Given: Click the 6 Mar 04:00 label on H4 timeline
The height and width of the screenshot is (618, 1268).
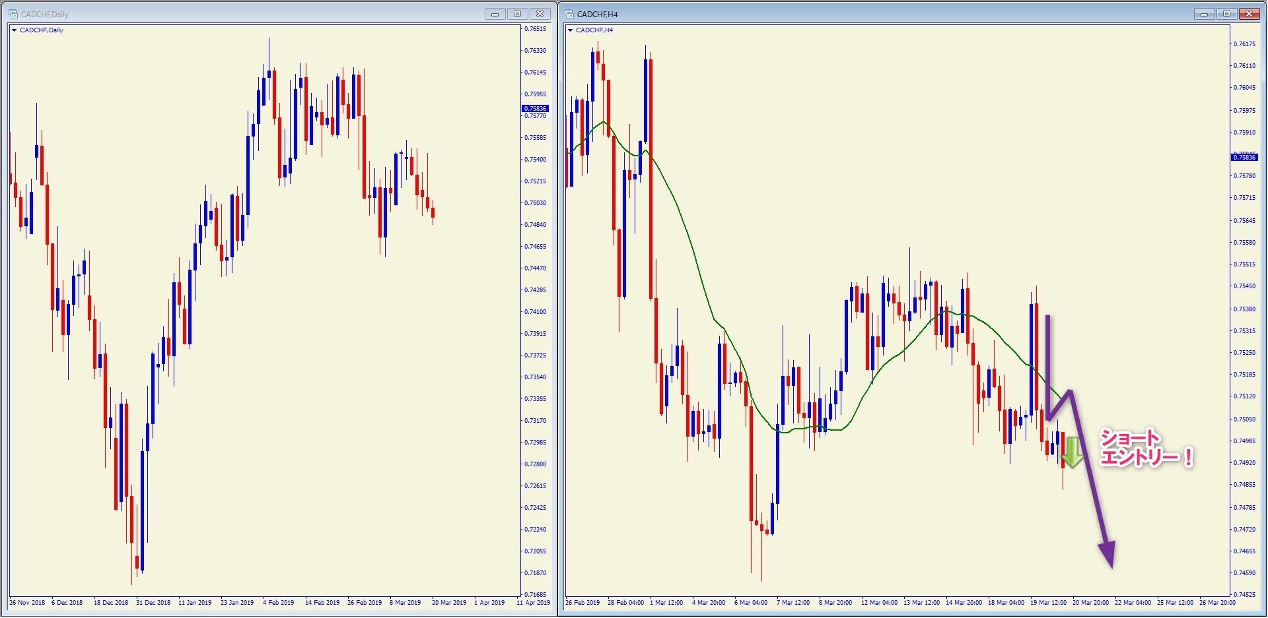Looking at the screenshot, I should coord(751,603).
